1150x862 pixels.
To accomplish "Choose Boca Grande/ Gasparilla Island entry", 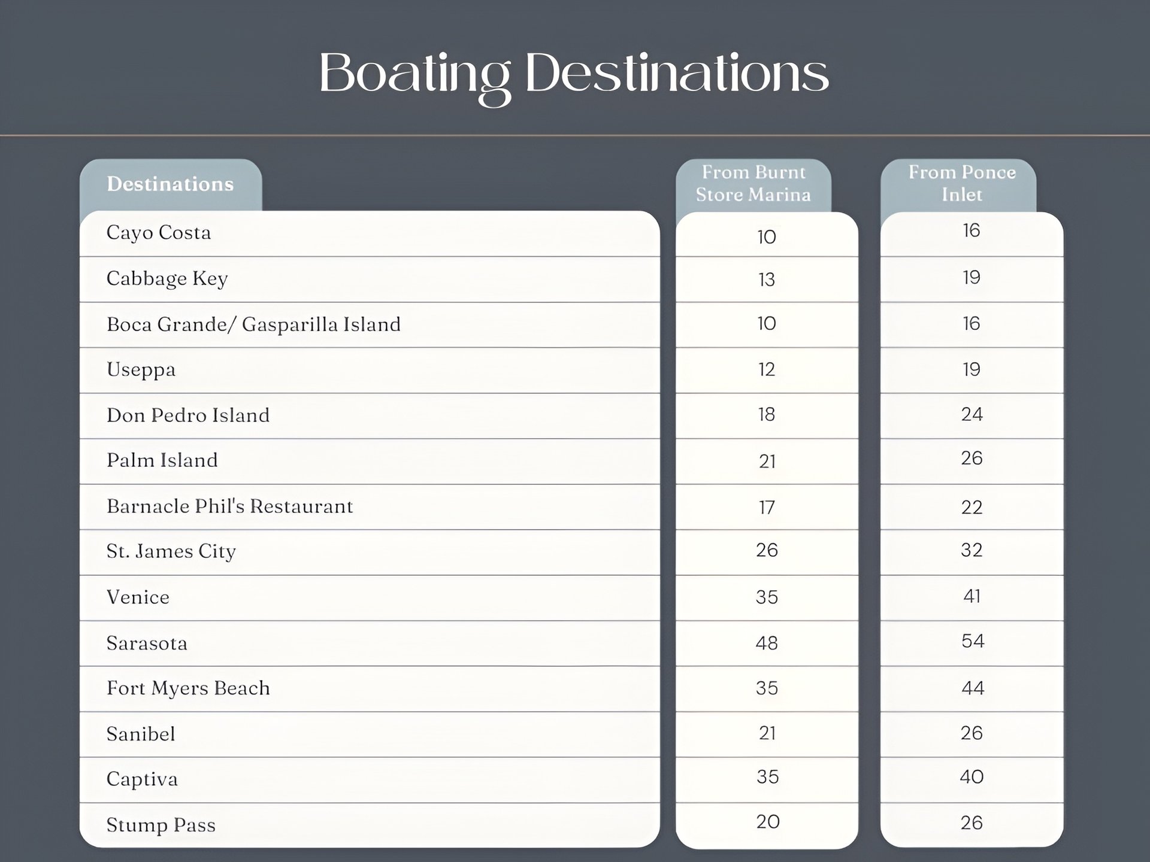I will tap(253, 324).
